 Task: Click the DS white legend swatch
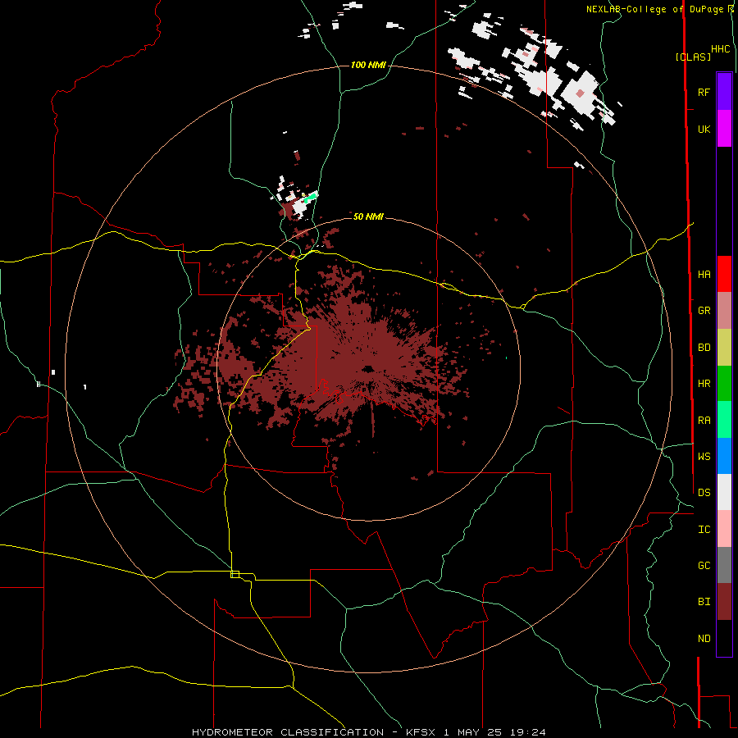click(x=724, y=492)
